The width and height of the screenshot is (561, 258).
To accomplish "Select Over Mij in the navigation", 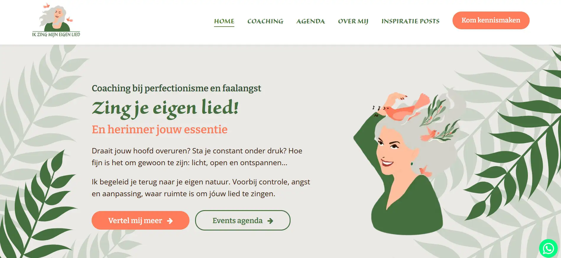I will point(353,21).
